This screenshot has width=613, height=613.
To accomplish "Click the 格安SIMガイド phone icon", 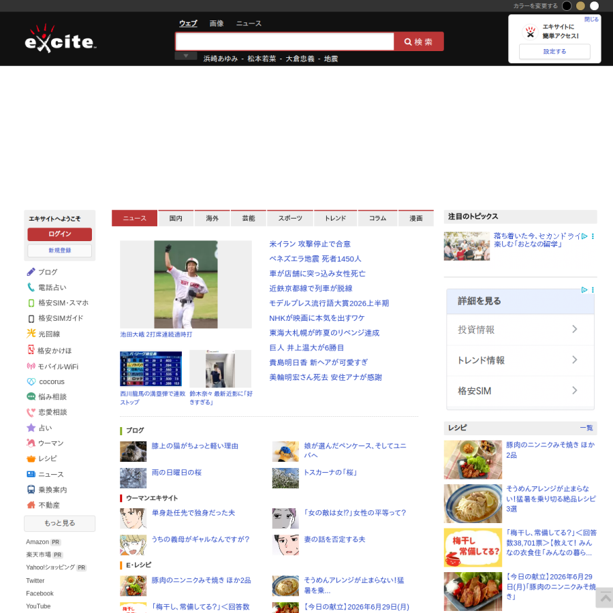I will pos(31,319).
